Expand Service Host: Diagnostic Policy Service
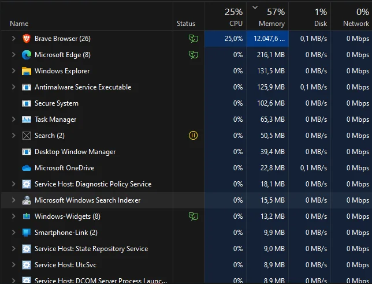Image resolution: width=372 pixels, height=284 pixels. pos(13,184)
